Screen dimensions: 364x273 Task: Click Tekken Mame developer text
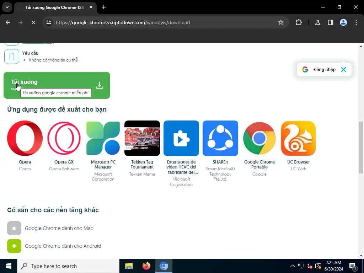(142, 174)
